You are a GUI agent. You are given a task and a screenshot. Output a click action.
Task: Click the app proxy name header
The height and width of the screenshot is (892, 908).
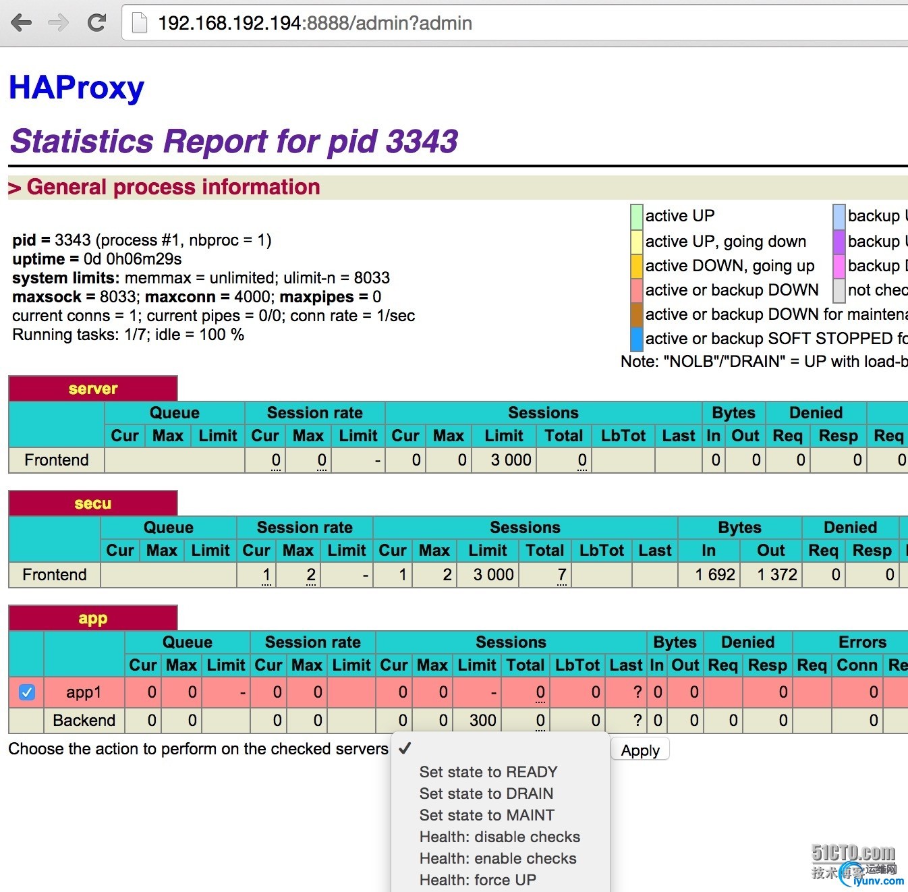click(93, 618)
